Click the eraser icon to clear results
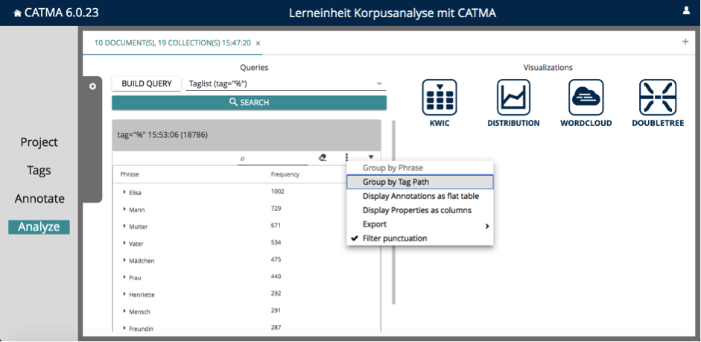This screenshot has height=342, width=701. [323, 157]
